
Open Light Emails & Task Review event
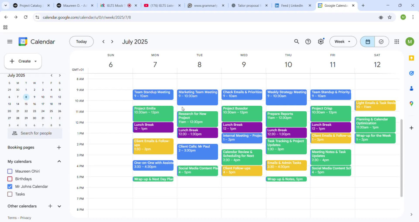[375, 105]
